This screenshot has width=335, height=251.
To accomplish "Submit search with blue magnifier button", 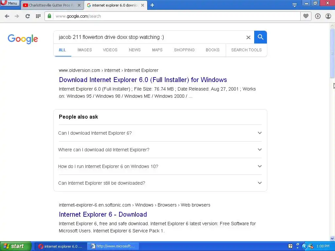I will point(260,37).
